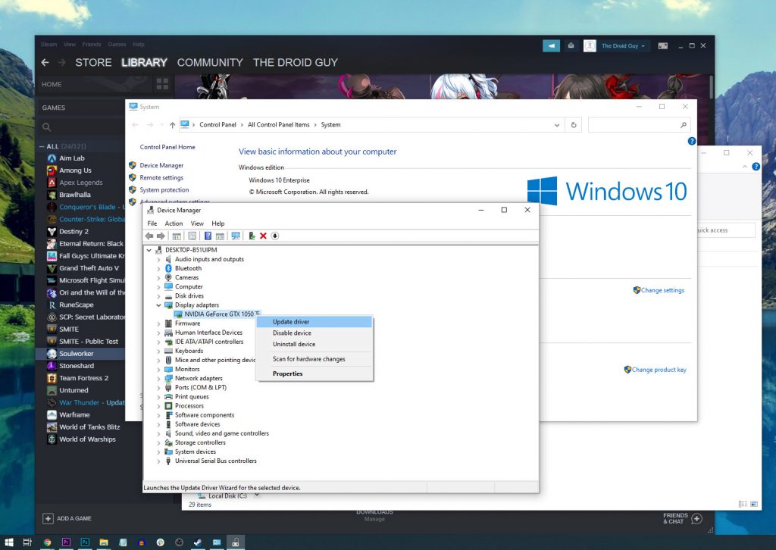Expand Audio inputs and outputs node
776x550 pixels.
coord(158,260)
